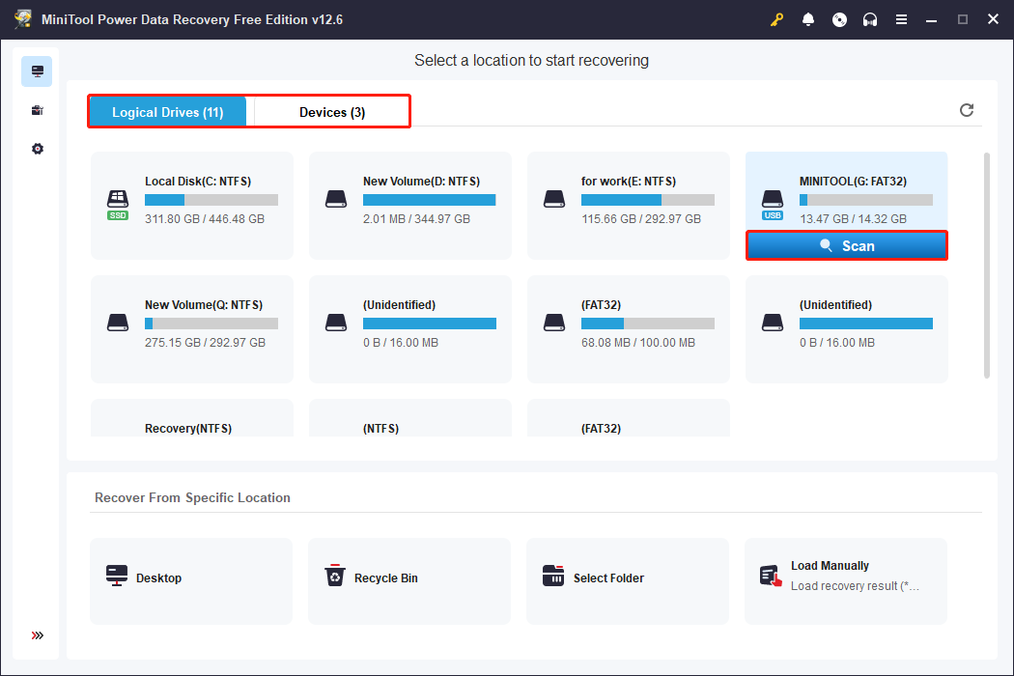Screen dimensions: 1014x676
Task: Select the for work(E: NTFS) drive
Action: point(629,206)
